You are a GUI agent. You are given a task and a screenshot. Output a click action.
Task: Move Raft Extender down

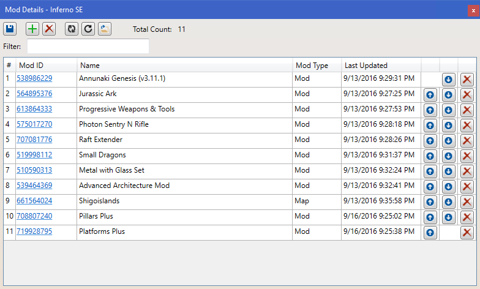click(448, 141)
